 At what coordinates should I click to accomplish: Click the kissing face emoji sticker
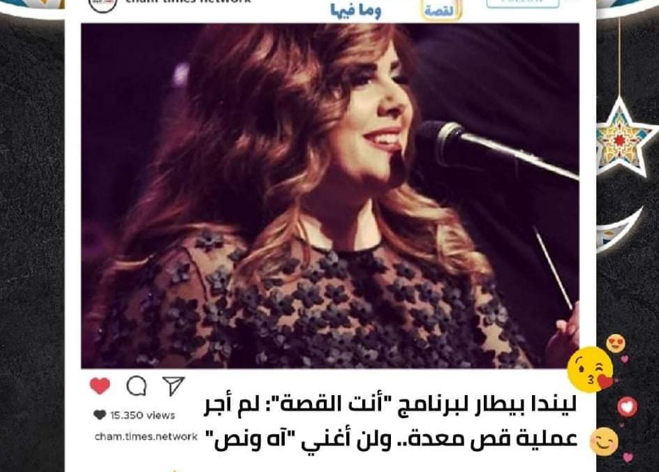click(590, 369)
